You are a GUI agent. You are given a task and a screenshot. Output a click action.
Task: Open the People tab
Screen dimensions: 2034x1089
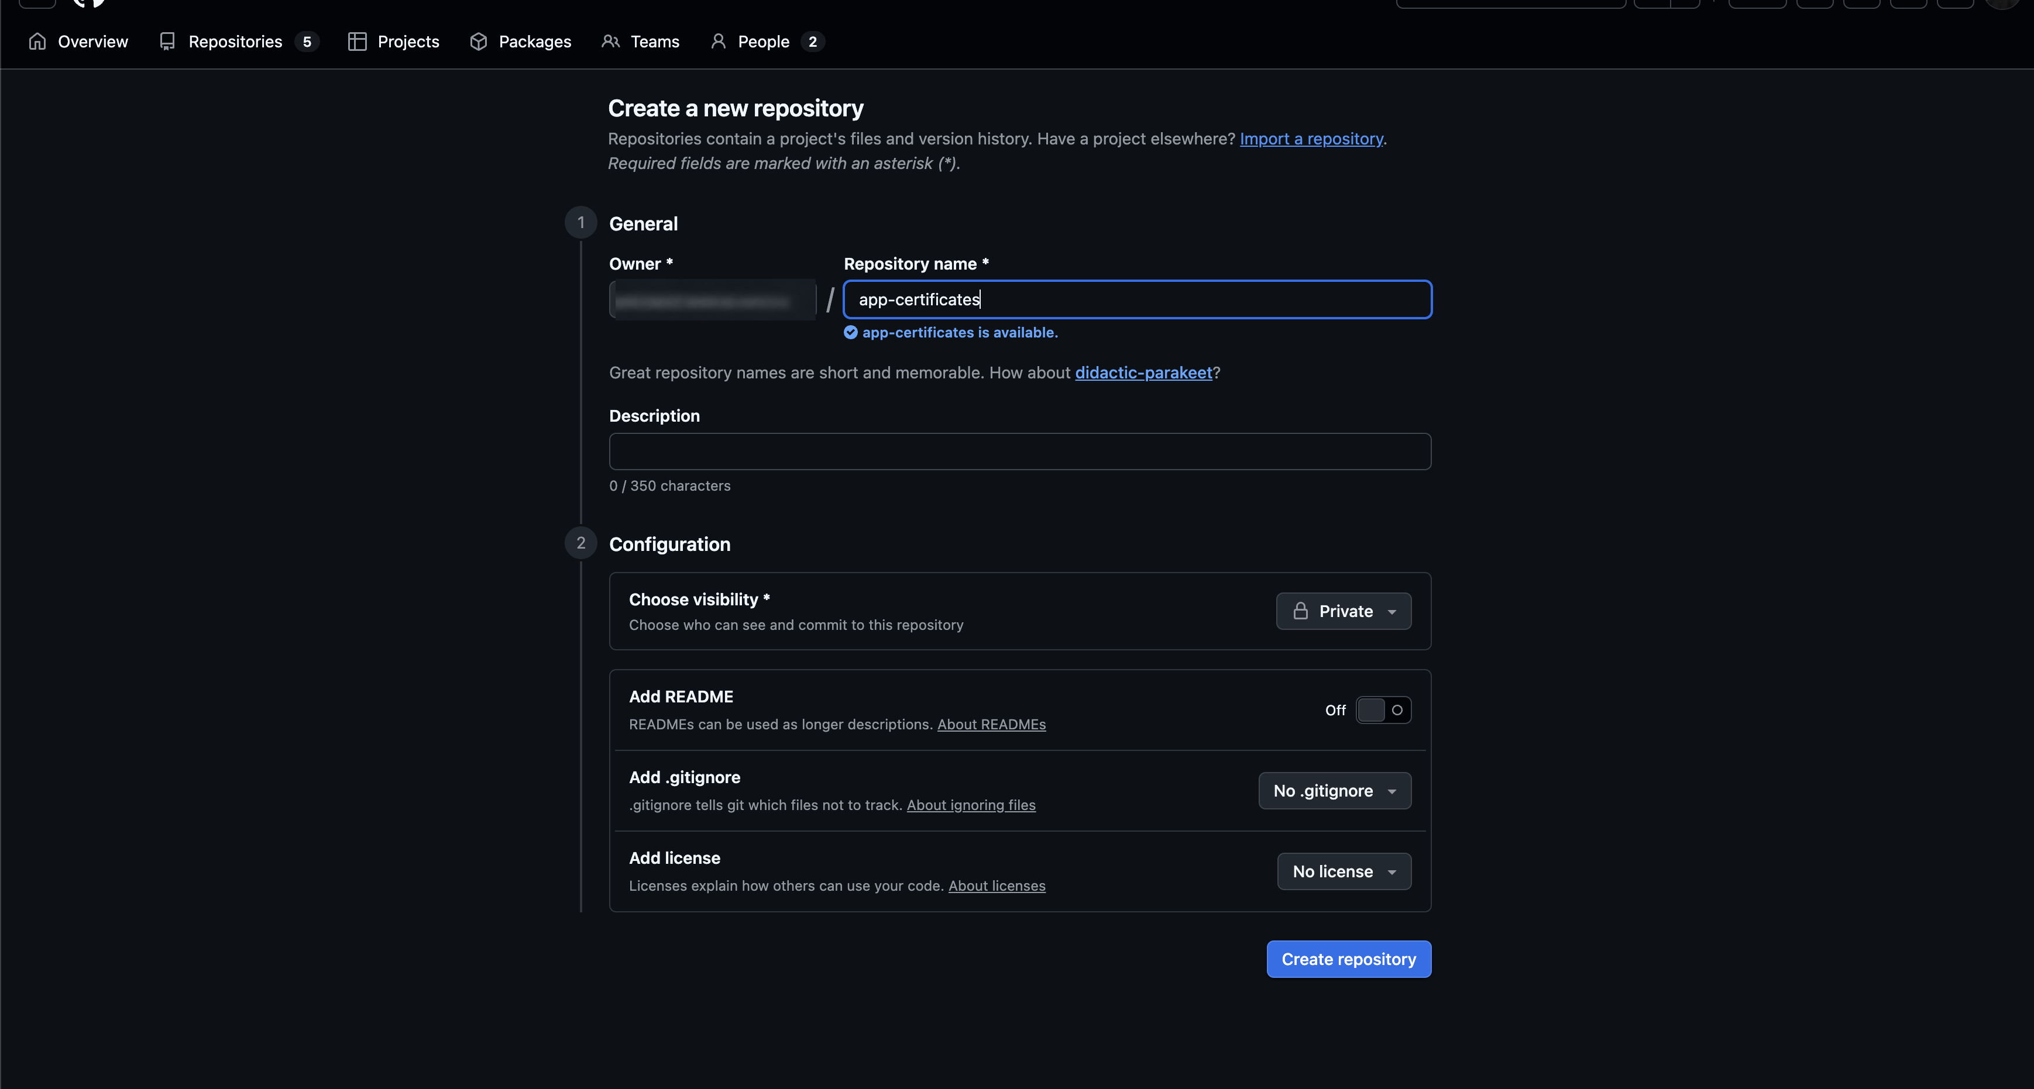[767, 42]
